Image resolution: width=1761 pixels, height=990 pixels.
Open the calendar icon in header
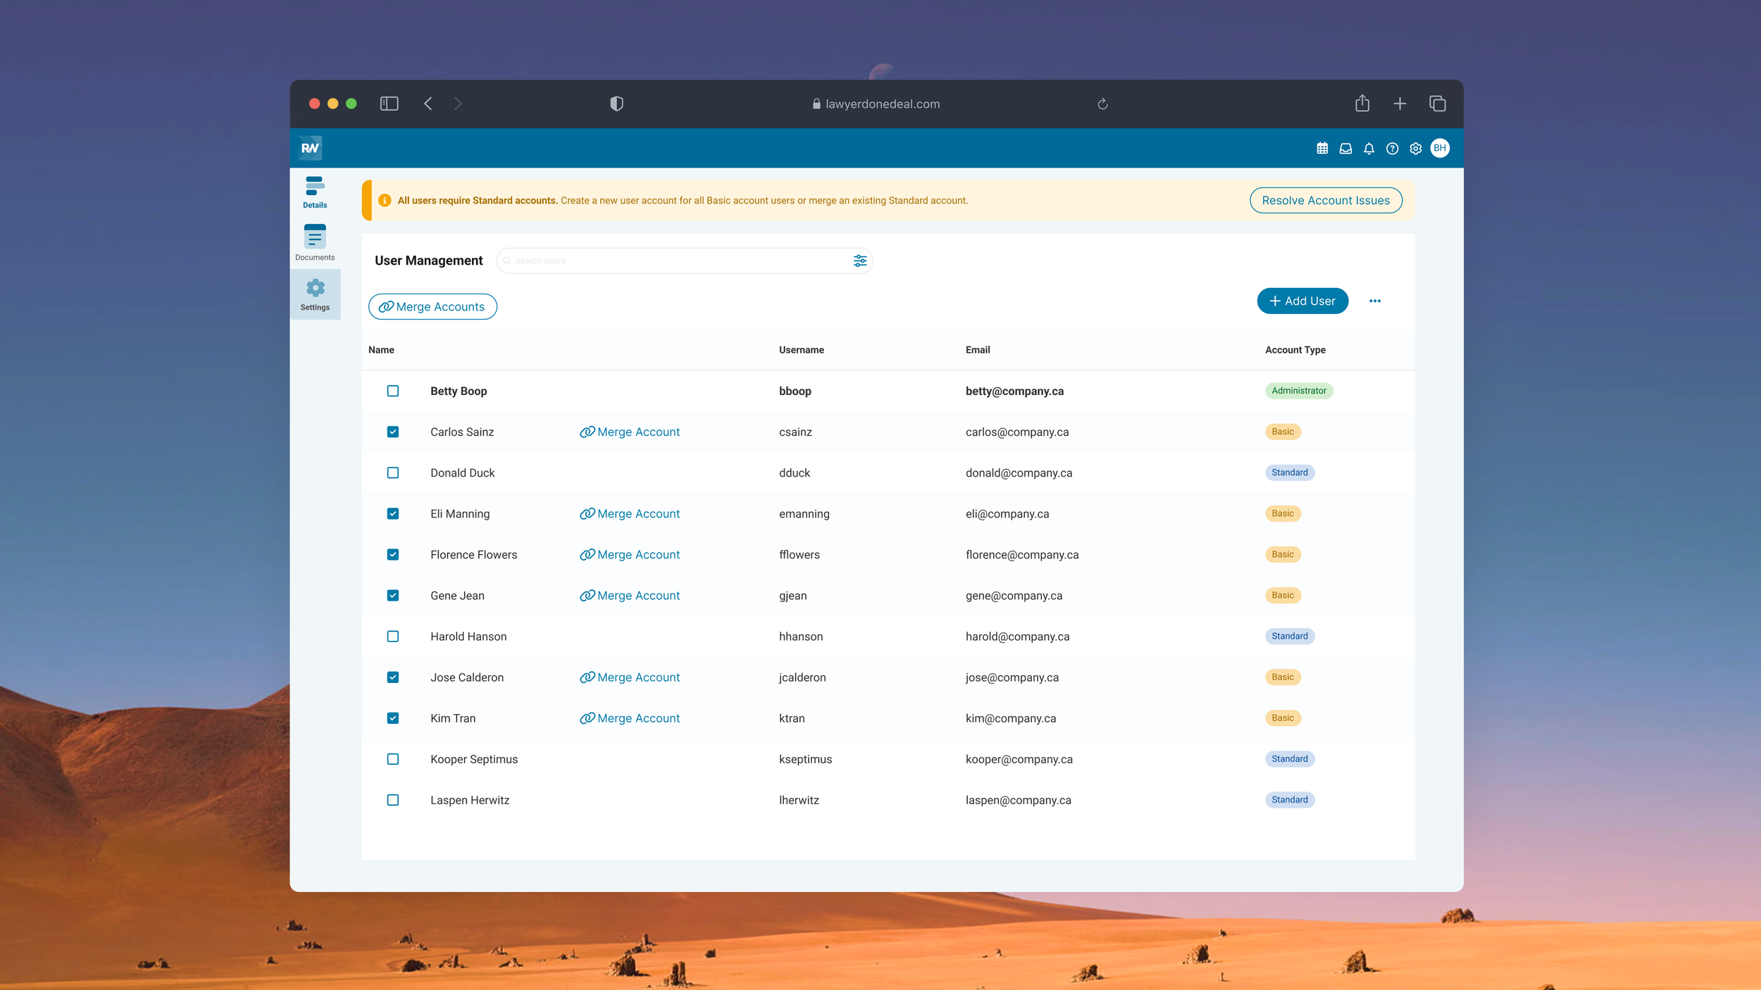[x=1322, y=149]
